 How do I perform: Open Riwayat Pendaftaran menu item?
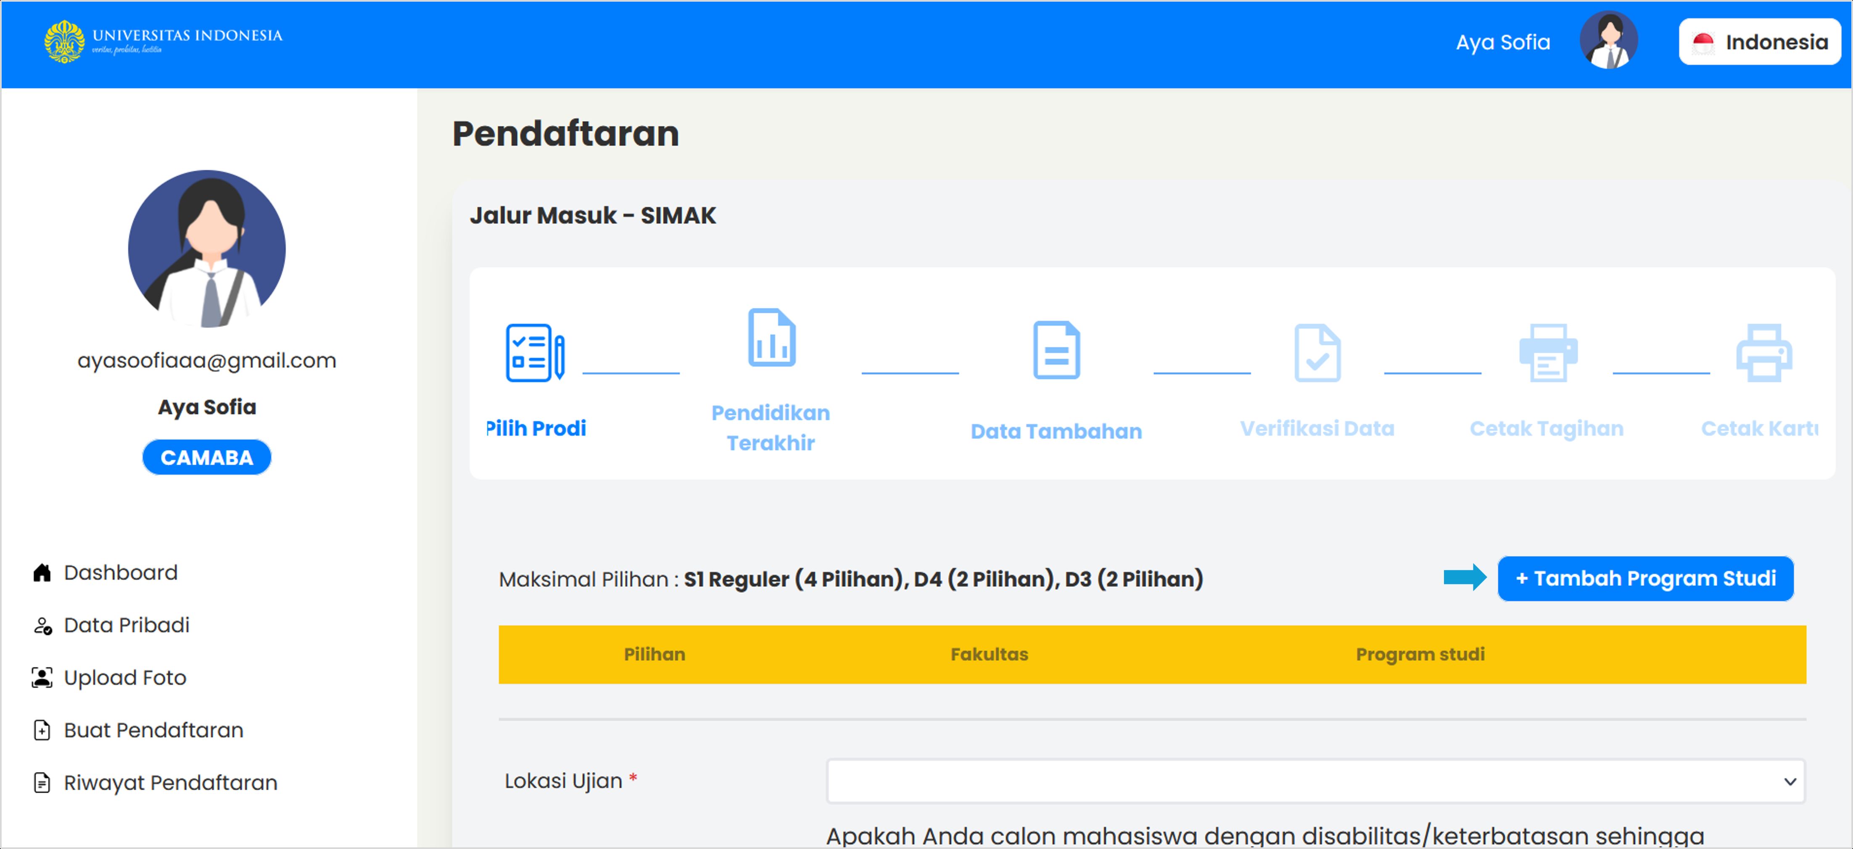coord(171,783)
